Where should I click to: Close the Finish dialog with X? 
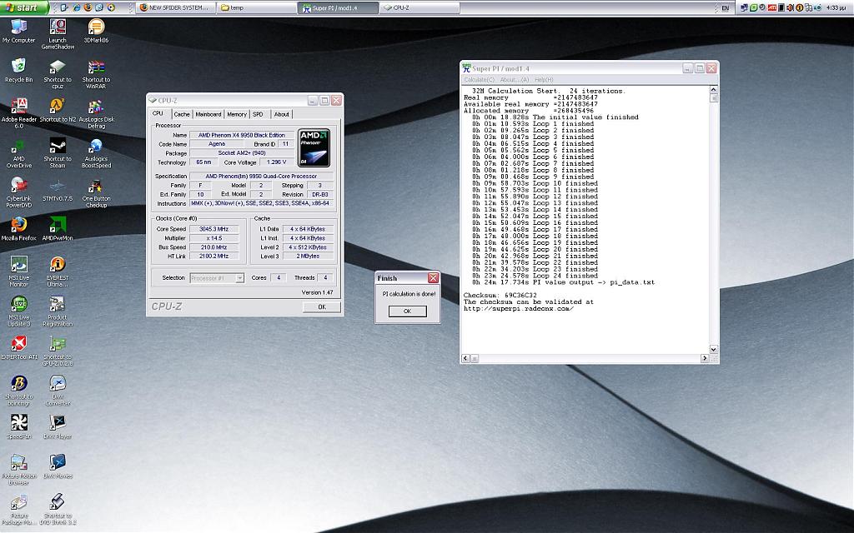tap(433, 278)
